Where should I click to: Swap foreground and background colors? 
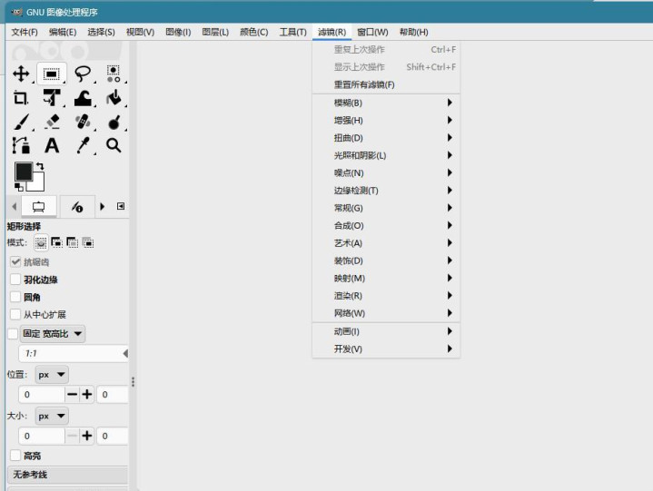[x=40, y=166]
